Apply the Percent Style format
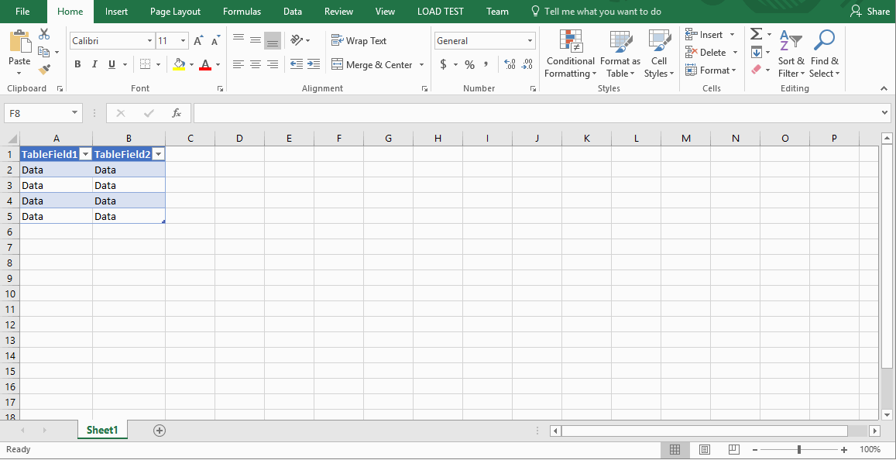 point(469,64)
